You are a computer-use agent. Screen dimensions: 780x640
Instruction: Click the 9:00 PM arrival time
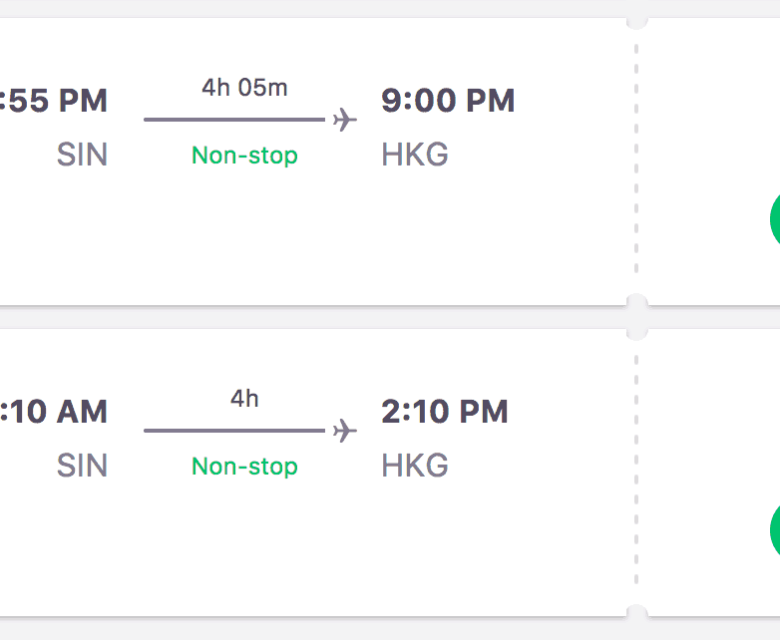pyautogui.click(x=448, y=101)
